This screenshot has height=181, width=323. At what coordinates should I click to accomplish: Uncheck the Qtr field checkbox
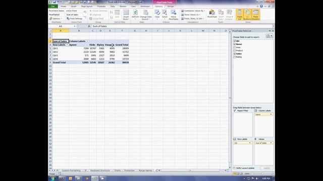(x=235, y=41)
